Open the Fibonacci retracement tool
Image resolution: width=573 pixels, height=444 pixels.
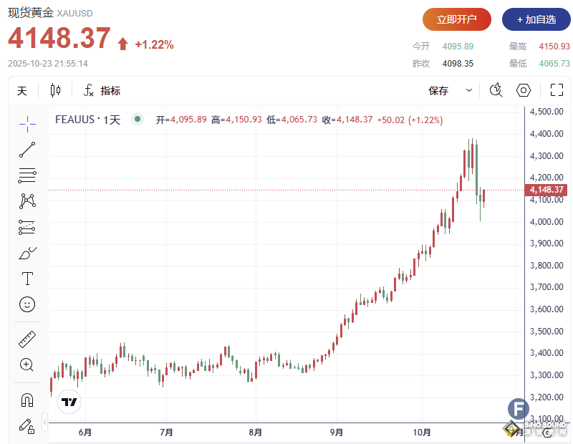click(x=27, y=175)
